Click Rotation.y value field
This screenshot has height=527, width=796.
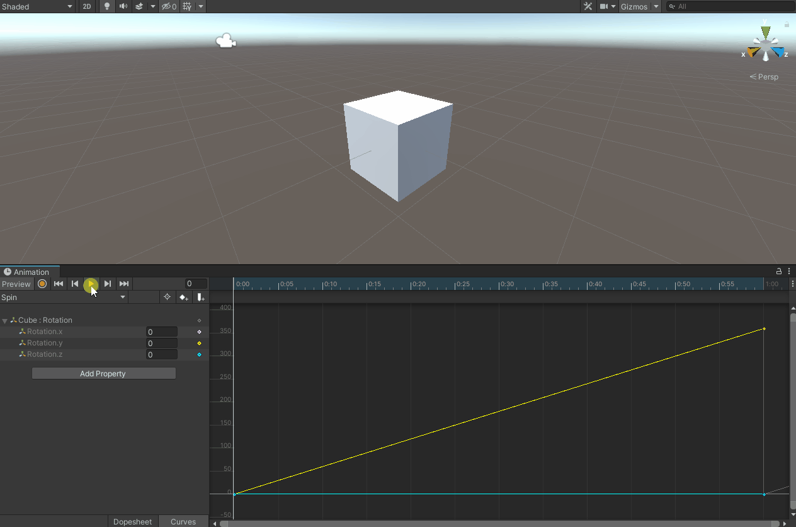pyautogui.click(x=162, y=344)
